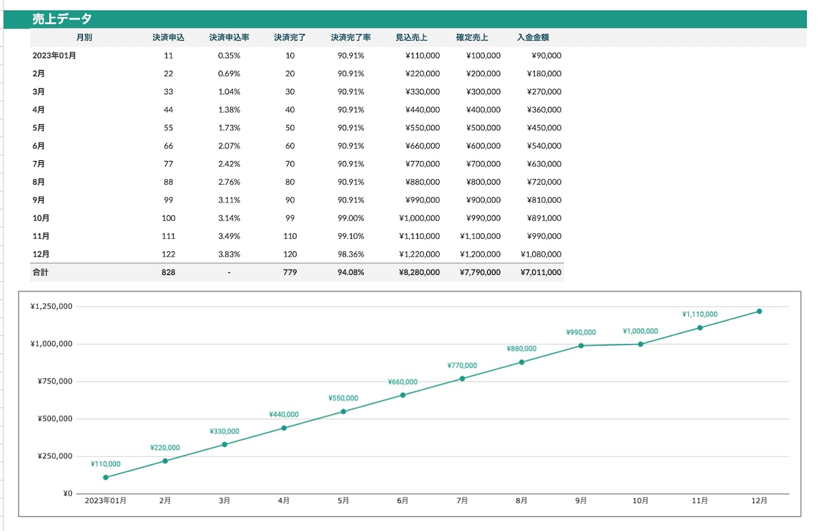Click the 10月 row label in the table
Image resolution: width=828 pixels, height=531 pixels.
41,218
